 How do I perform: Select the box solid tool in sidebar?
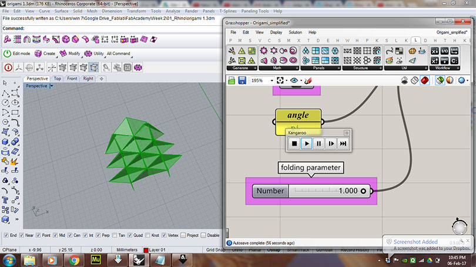(5, 141)
